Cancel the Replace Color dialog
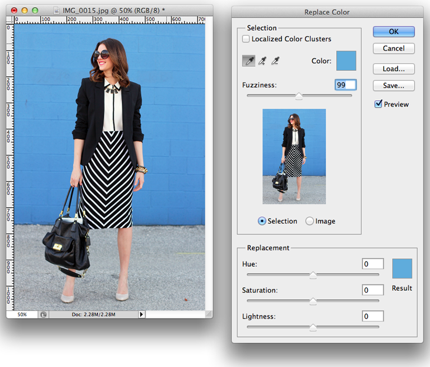430x367 pixels. [x=393, y=48]
